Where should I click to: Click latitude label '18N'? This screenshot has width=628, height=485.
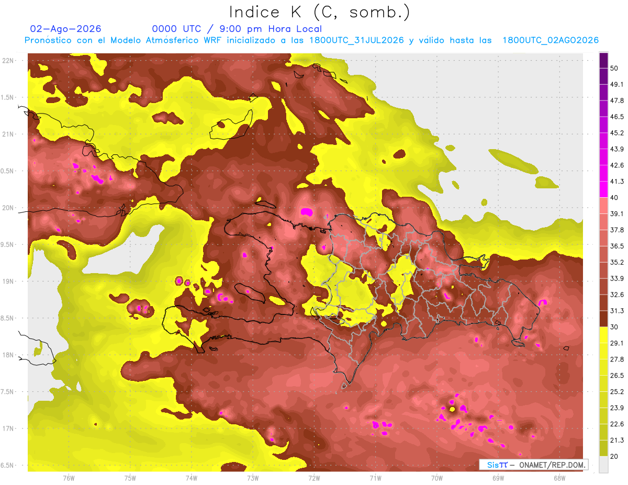pyautogui.click(x=9, y=355)
